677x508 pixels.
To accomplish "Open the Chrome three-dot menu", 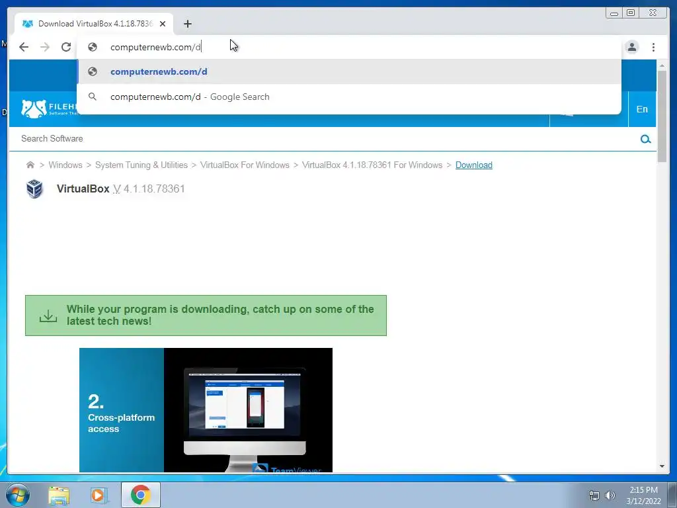I will coord(653,47).
